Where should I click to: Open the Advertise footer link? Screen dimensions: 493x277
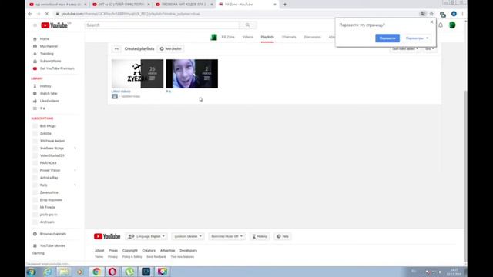coord(168,251)
